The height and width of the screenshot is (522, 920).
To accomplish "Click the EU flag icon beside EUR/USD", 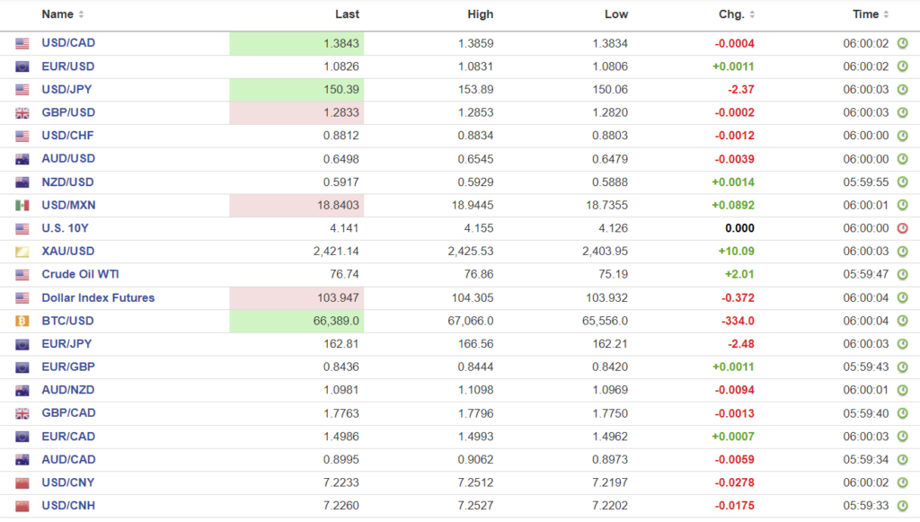I will 22,66.
